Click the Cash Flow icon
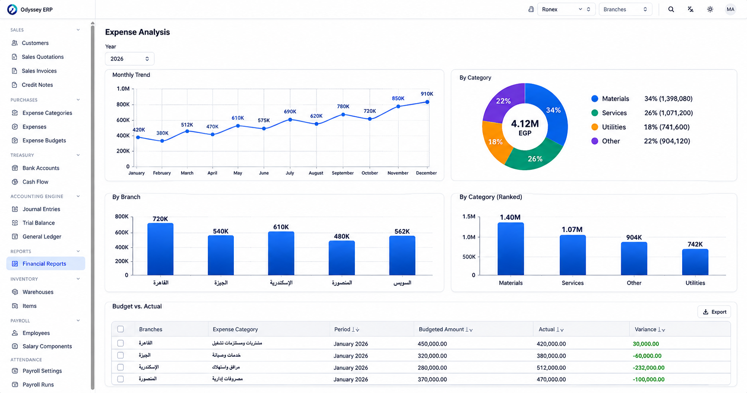 (x=15, y=182)
